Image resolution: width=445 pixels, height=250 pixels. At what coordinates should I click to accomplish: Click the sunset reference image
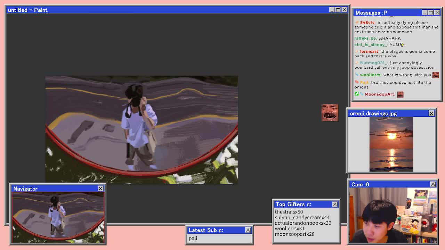pyautogui.click(x=391, y=144)
